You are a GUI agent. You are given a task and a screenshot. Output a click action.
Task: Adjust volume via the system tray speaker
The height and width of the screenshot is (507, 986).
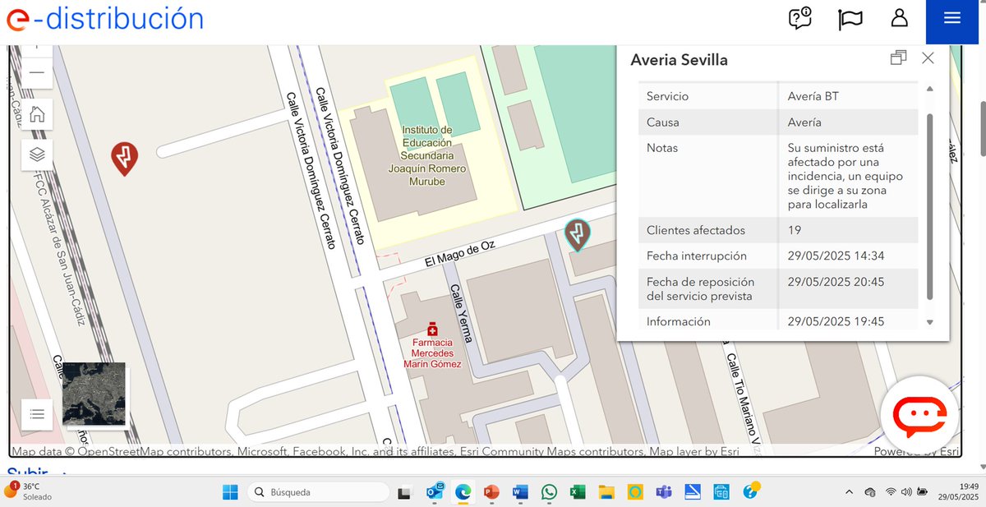tap(907, 491)
